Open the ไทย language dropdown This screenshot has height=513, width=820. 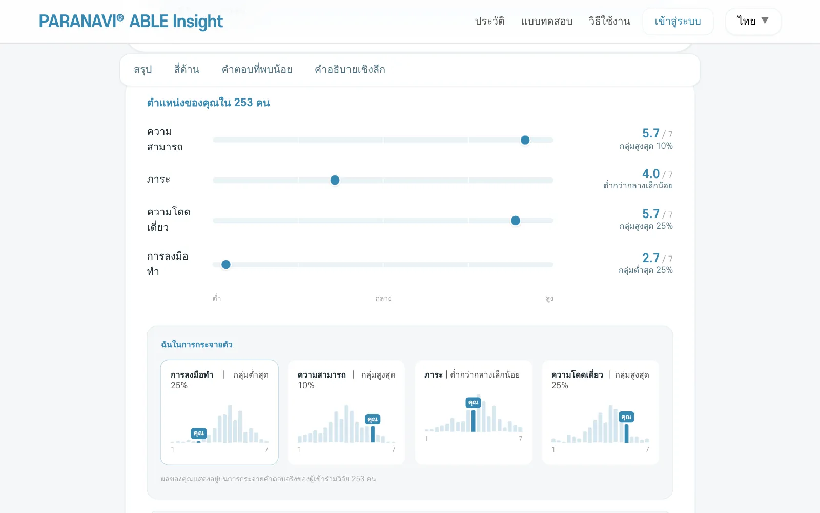[x=753, y=22]
